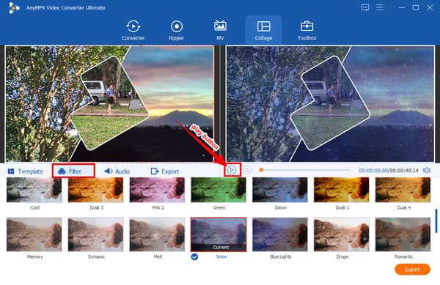Open the feedback chat icon in title bar
Screen dimensions: 440x285
click(365, 7)
